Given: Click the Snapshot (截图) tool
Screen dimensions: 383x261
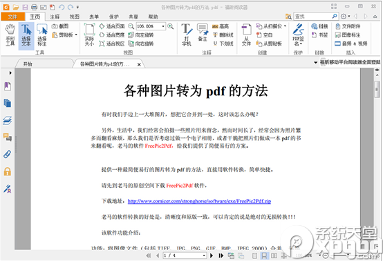Looking at the screenshot, I should click(60, 26).
